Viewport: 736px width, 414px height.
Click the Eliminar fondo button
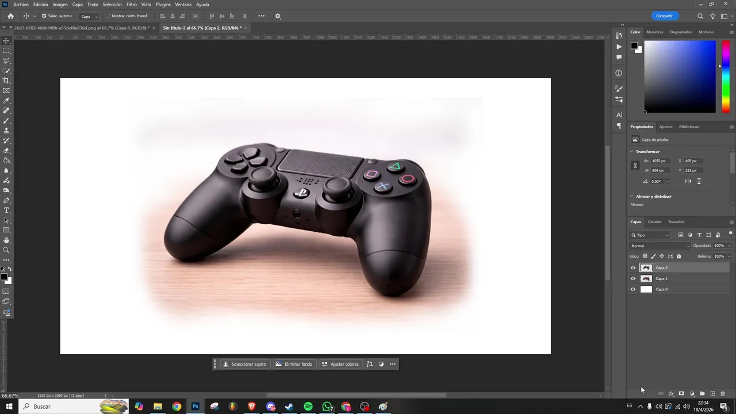point(294,364)
